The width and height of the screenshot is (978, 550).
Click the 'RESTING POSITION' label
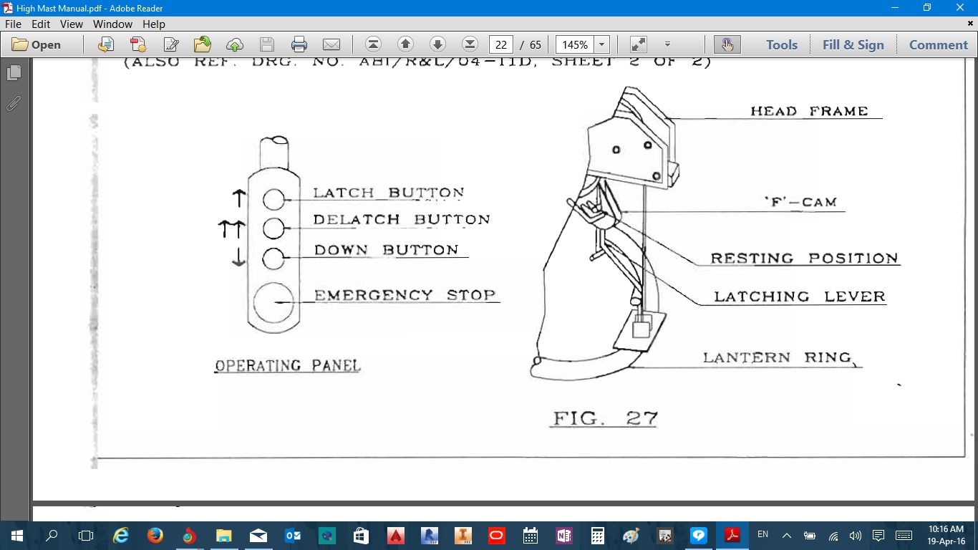tap(804, 258)
